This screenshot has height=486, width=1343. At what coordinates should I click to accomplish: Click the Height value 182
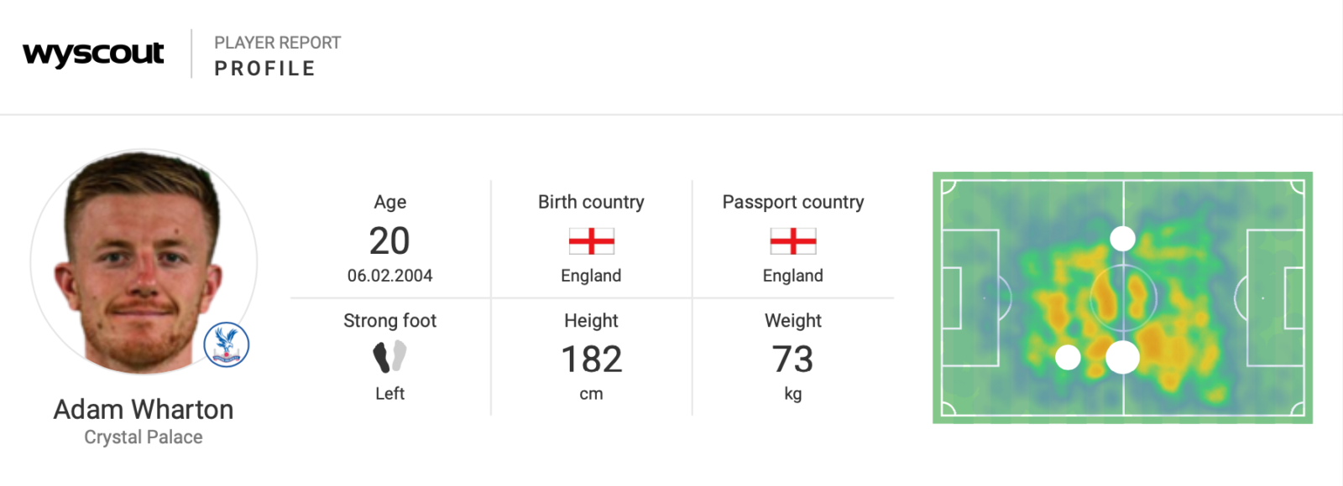[x=592, y=359]
